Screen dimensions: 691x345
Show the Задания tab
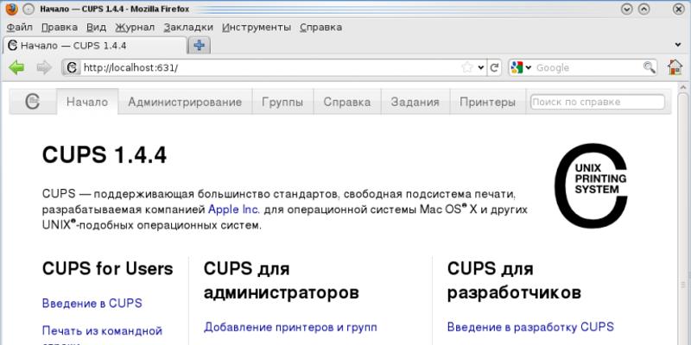415,102
